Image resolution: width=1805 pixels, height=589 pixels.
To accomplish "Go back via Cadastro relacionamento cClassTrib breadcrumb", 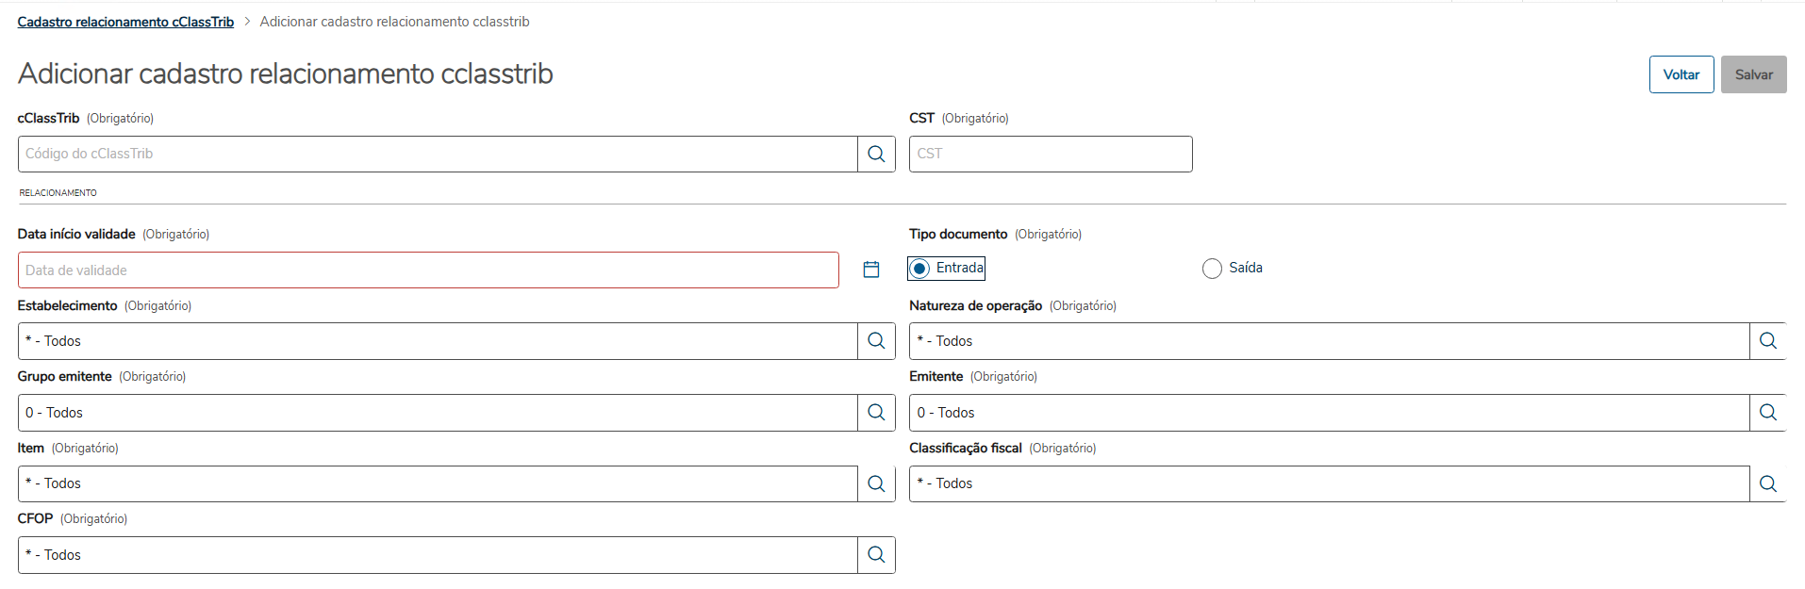I will point(125,22).
